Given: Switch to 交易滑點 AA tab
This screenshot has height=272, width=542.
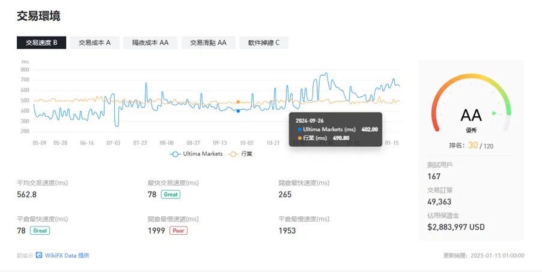Looking at the screenshot, I should 209,43.
